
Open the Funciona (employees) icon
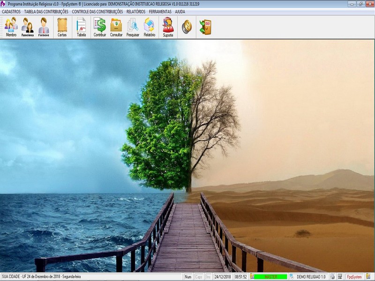pos(27,27)
